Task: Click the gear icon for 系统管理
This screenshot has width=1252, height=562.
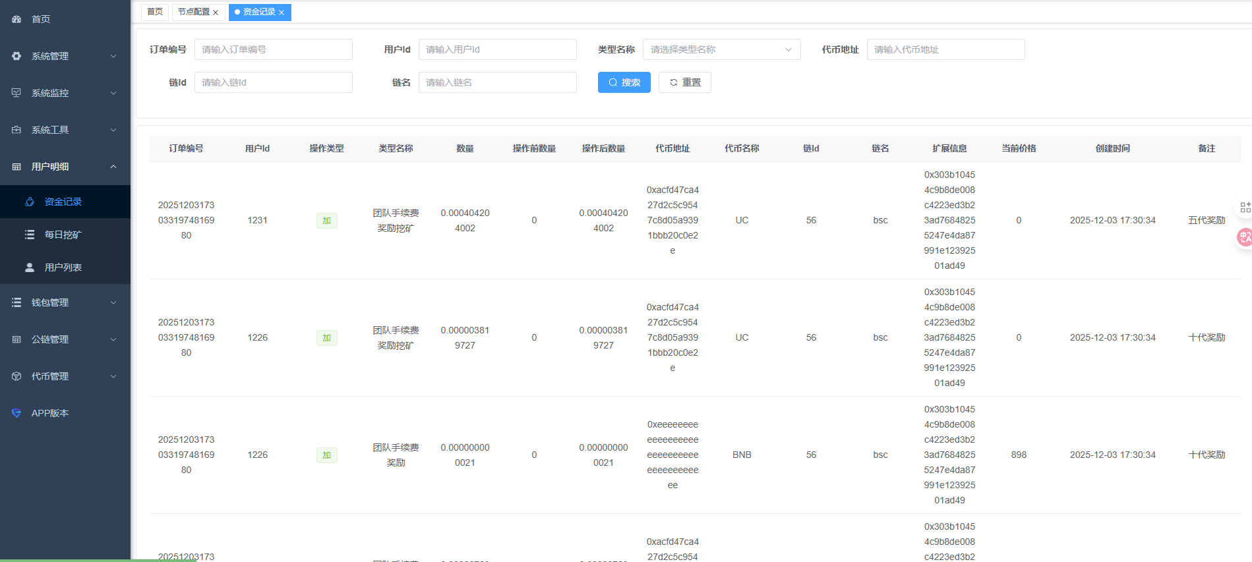Action: point(16,56)
